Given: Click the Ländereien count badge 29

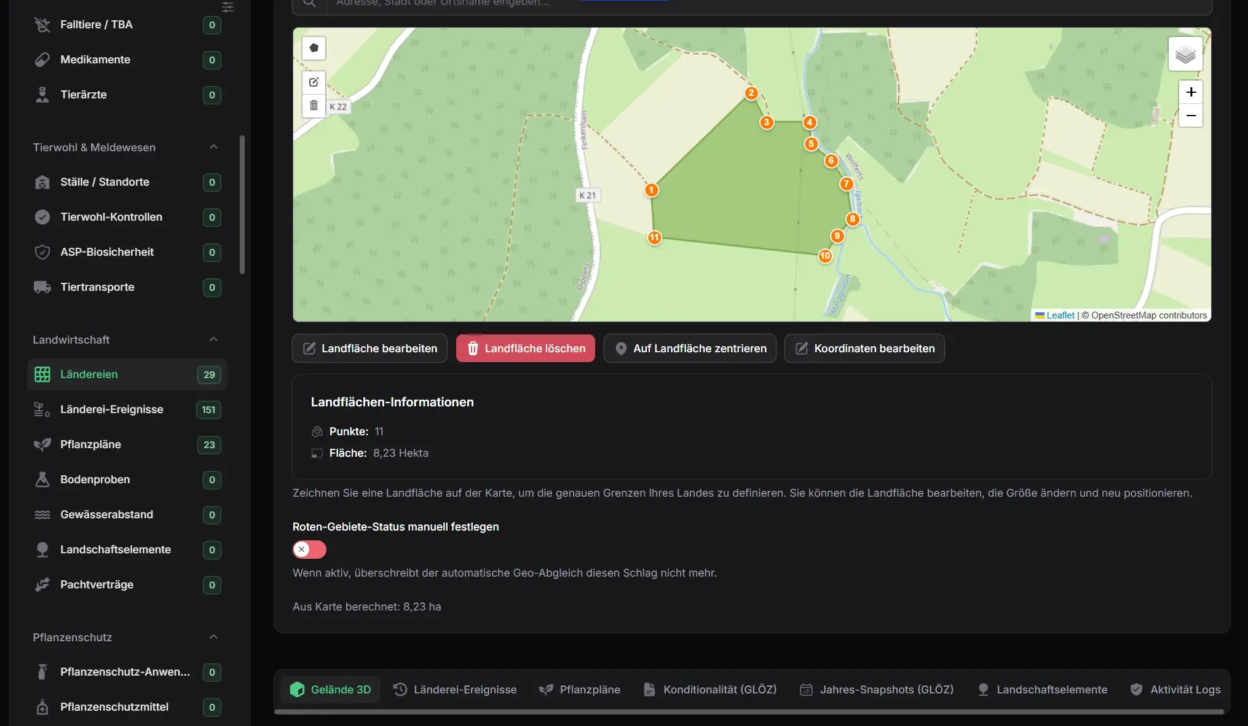Looking at the screenshot, I should [x=209, y=374].
